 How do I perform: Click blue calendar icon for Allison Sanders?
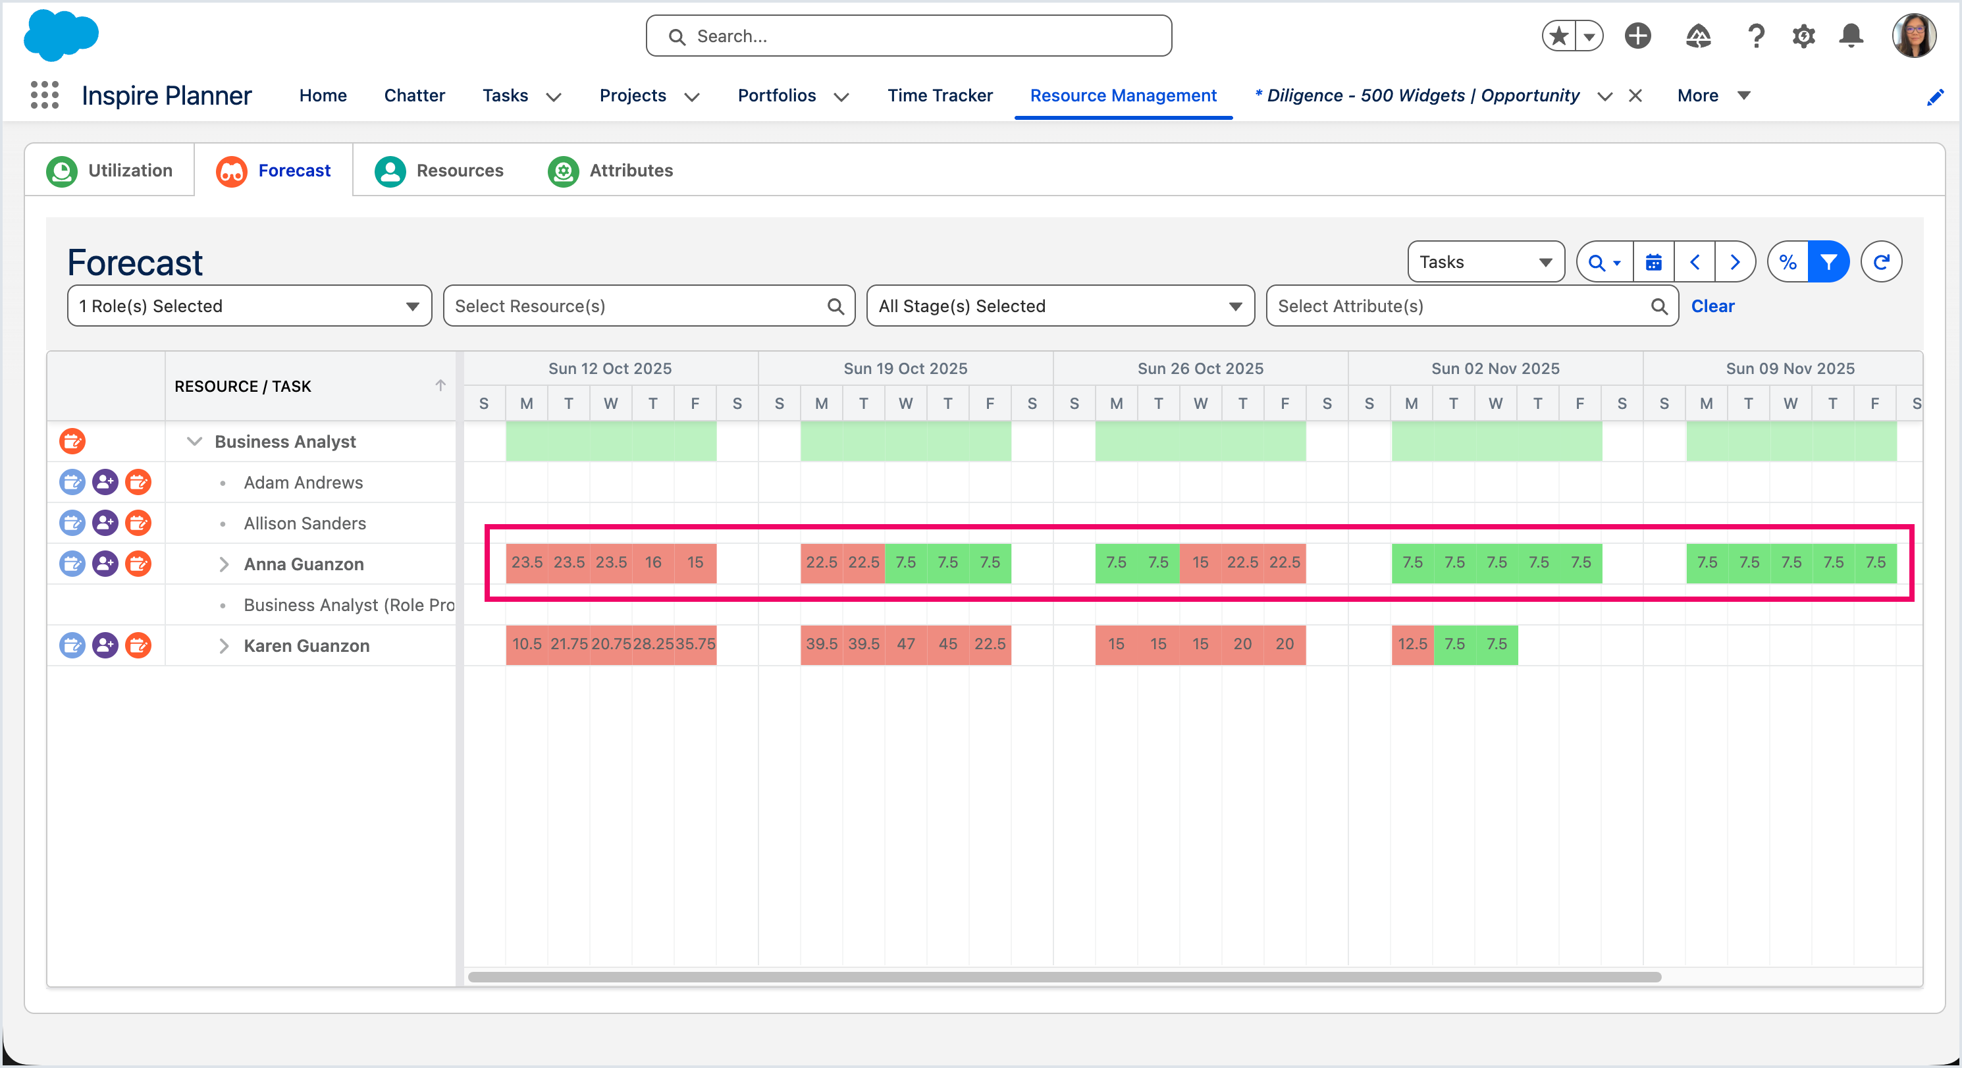72,523
